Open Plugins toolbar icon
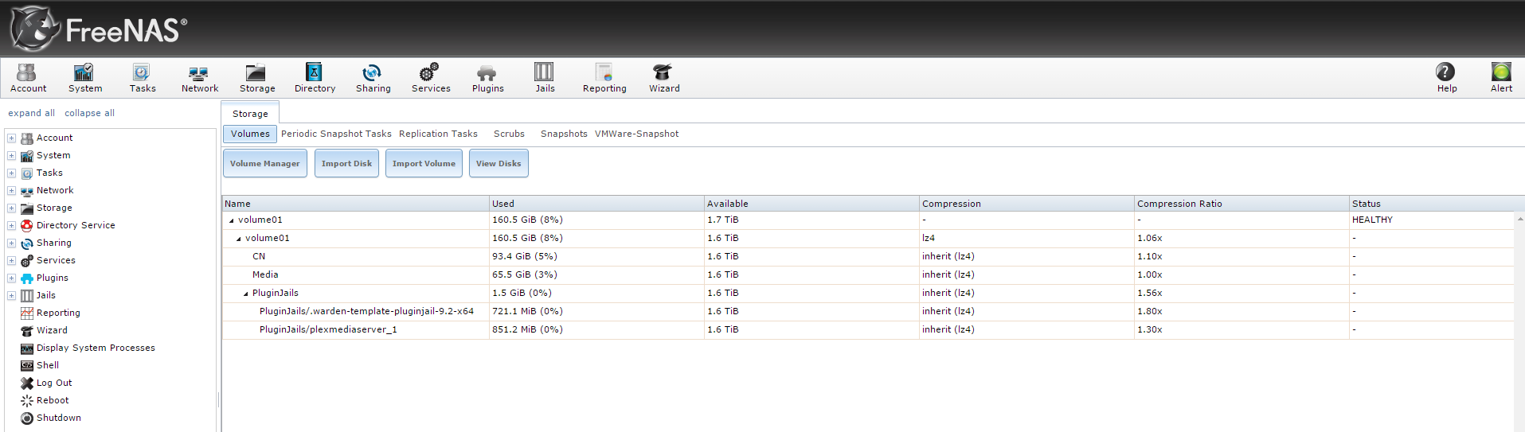Viewport: 1525px width, 432px height. (x=487, y=78)
